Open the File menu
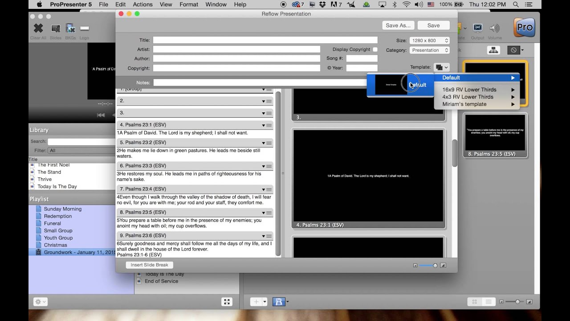The image size is (570, 321). 103,4
